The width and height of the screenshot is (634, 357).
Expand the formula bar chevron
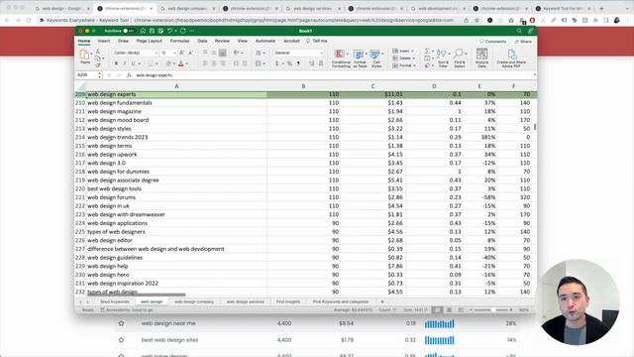[x=535, y=75]
